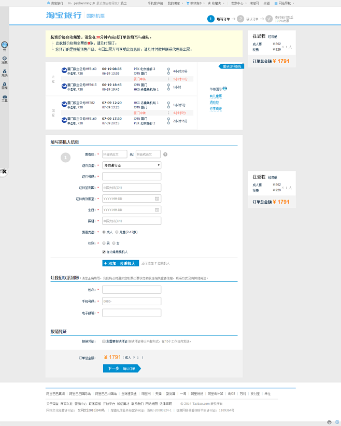This screenshot has width=341, height=426.
Task: Close the floating sidebar with X icon
Action: click(x=4, y=172)
